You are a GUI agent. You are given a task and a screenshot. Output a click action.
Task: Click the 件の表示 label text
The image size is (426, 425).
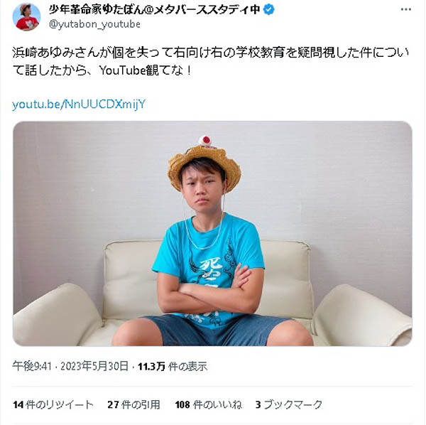pyautogui.click(x=187, y=367)
